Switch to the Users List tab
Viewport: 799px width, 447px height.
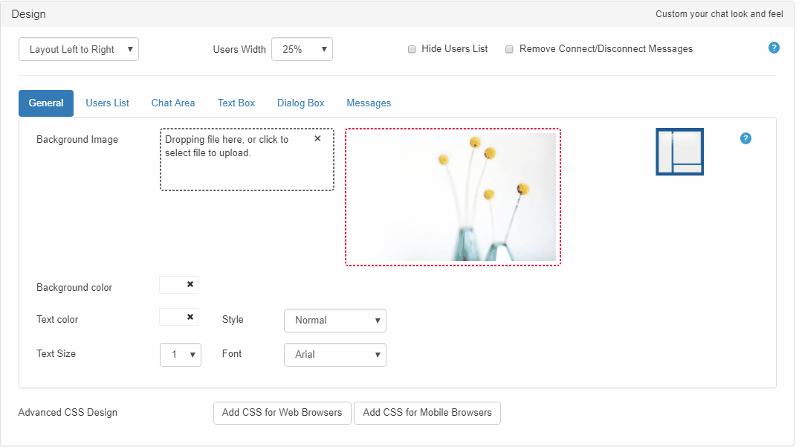[x=108, y=103]
